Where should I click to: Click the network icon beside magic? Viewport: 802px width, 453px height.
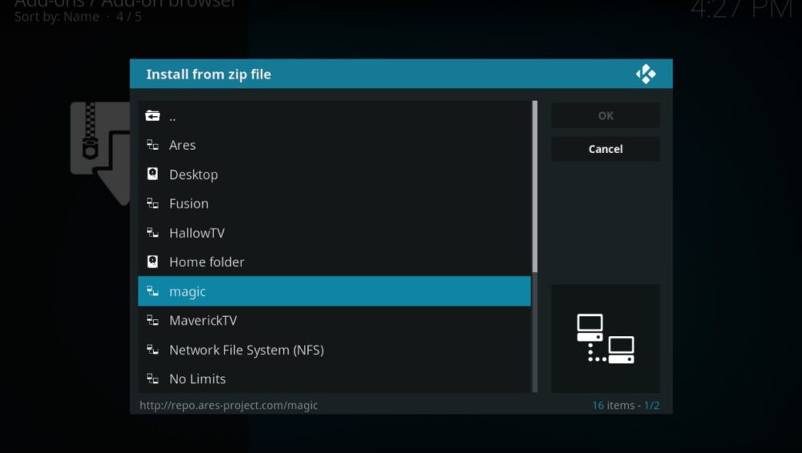[x=152, y=291]
